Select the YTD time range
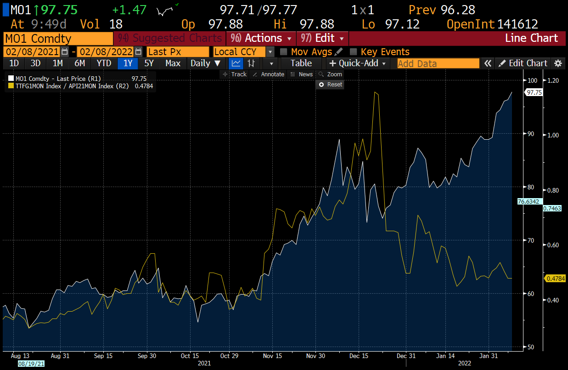 pos(104,63)
